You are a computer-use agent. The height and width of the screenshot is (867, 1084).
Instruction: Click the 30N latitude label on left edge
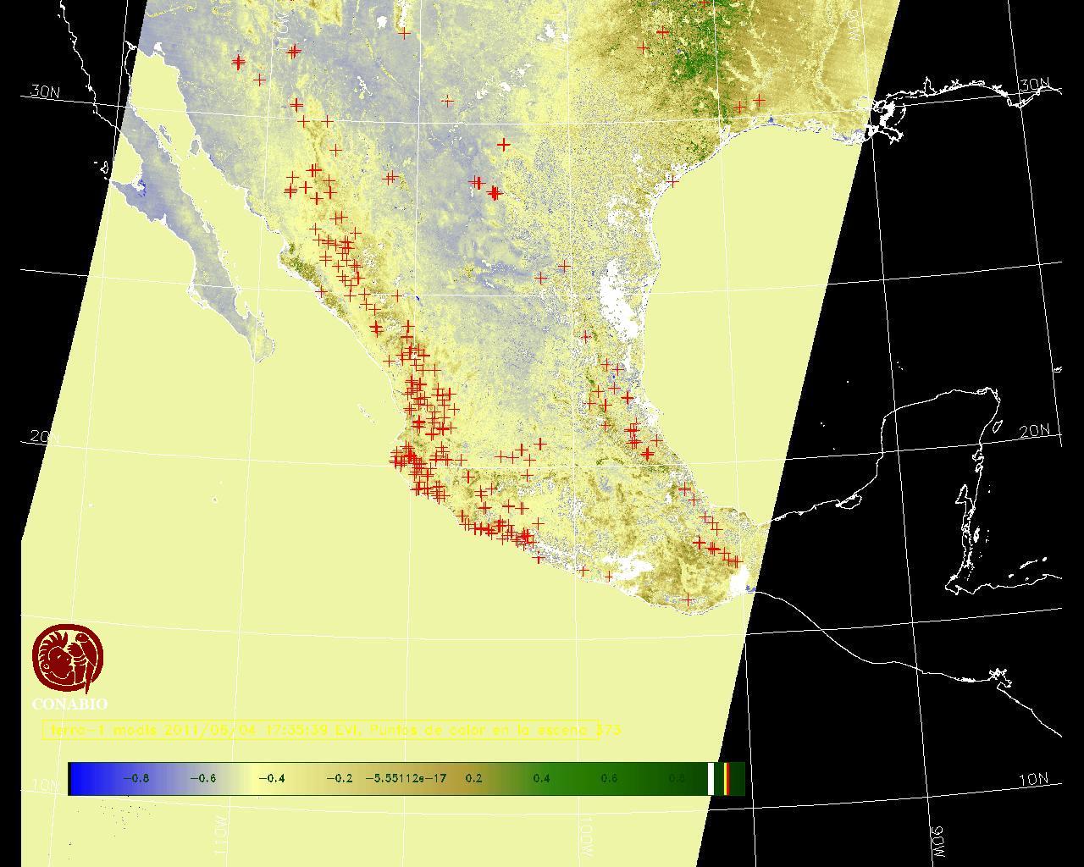[x=45, y=91]
